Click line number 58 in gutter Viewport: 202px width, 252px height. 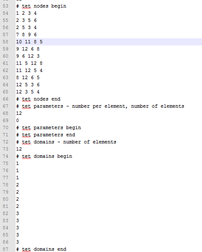click(x=5, y=42)
